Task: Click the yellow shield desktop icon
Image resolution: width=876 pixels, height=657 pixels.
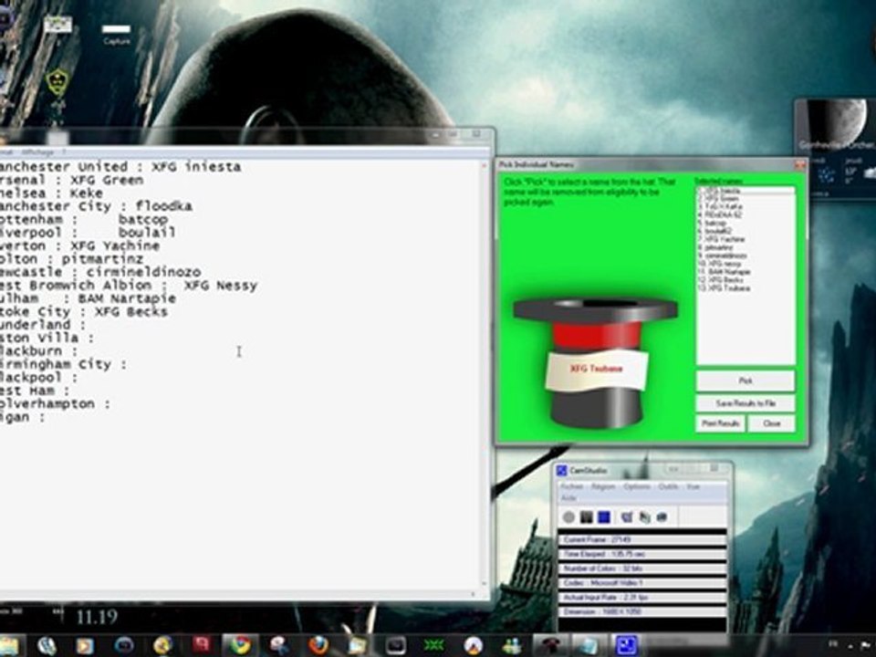Action: (57, 83)
